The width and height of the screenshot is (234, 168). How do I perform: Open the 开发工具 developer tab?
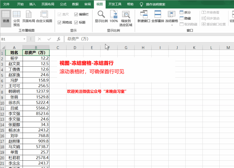115,4
